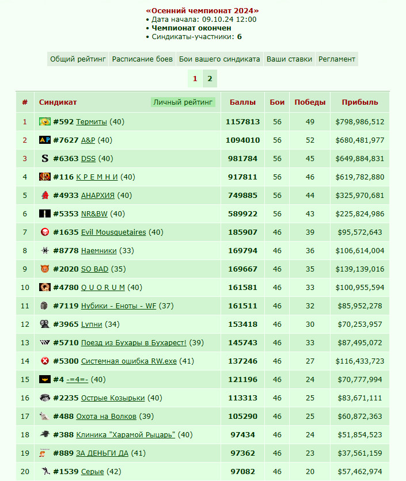Open Клиника "Харамой Рыцарь" link
The height and width of the screenshot is (481, 406).
point(126,434)
